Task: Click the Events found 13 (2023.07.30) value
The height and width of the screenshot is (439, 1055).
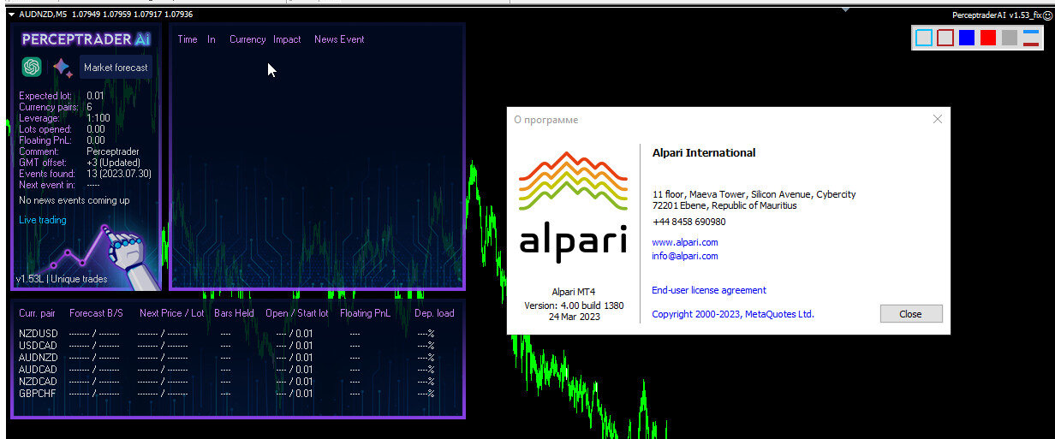Action: tap(119, 174)
